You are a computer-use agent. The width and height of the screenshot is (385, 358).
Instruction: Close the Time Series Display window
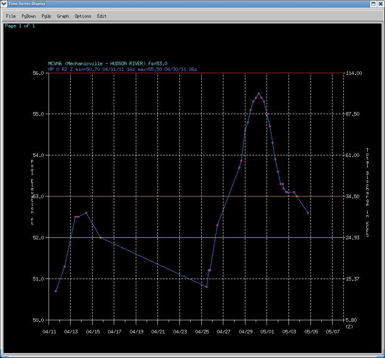point(380,4)
